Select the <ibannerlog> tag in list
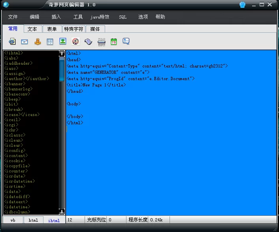 click(18, 89)
